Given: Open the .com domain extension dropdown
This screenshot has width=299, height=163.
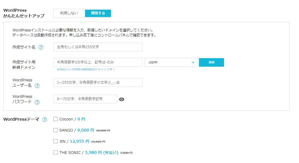Looking at the screenshot, I should pyautogui.click(x=171, y=62).
